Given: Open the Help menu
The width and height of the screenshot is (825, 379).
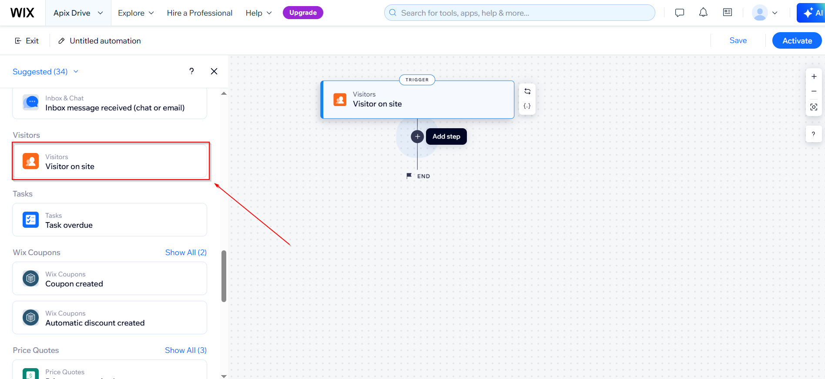Looking at the screenshot, I should [x=258, y=13].
